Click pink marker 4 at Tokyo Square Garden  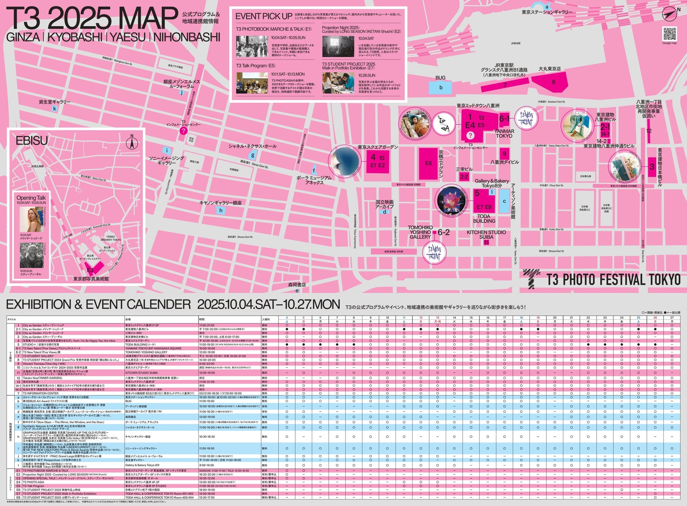pos(378,162)
